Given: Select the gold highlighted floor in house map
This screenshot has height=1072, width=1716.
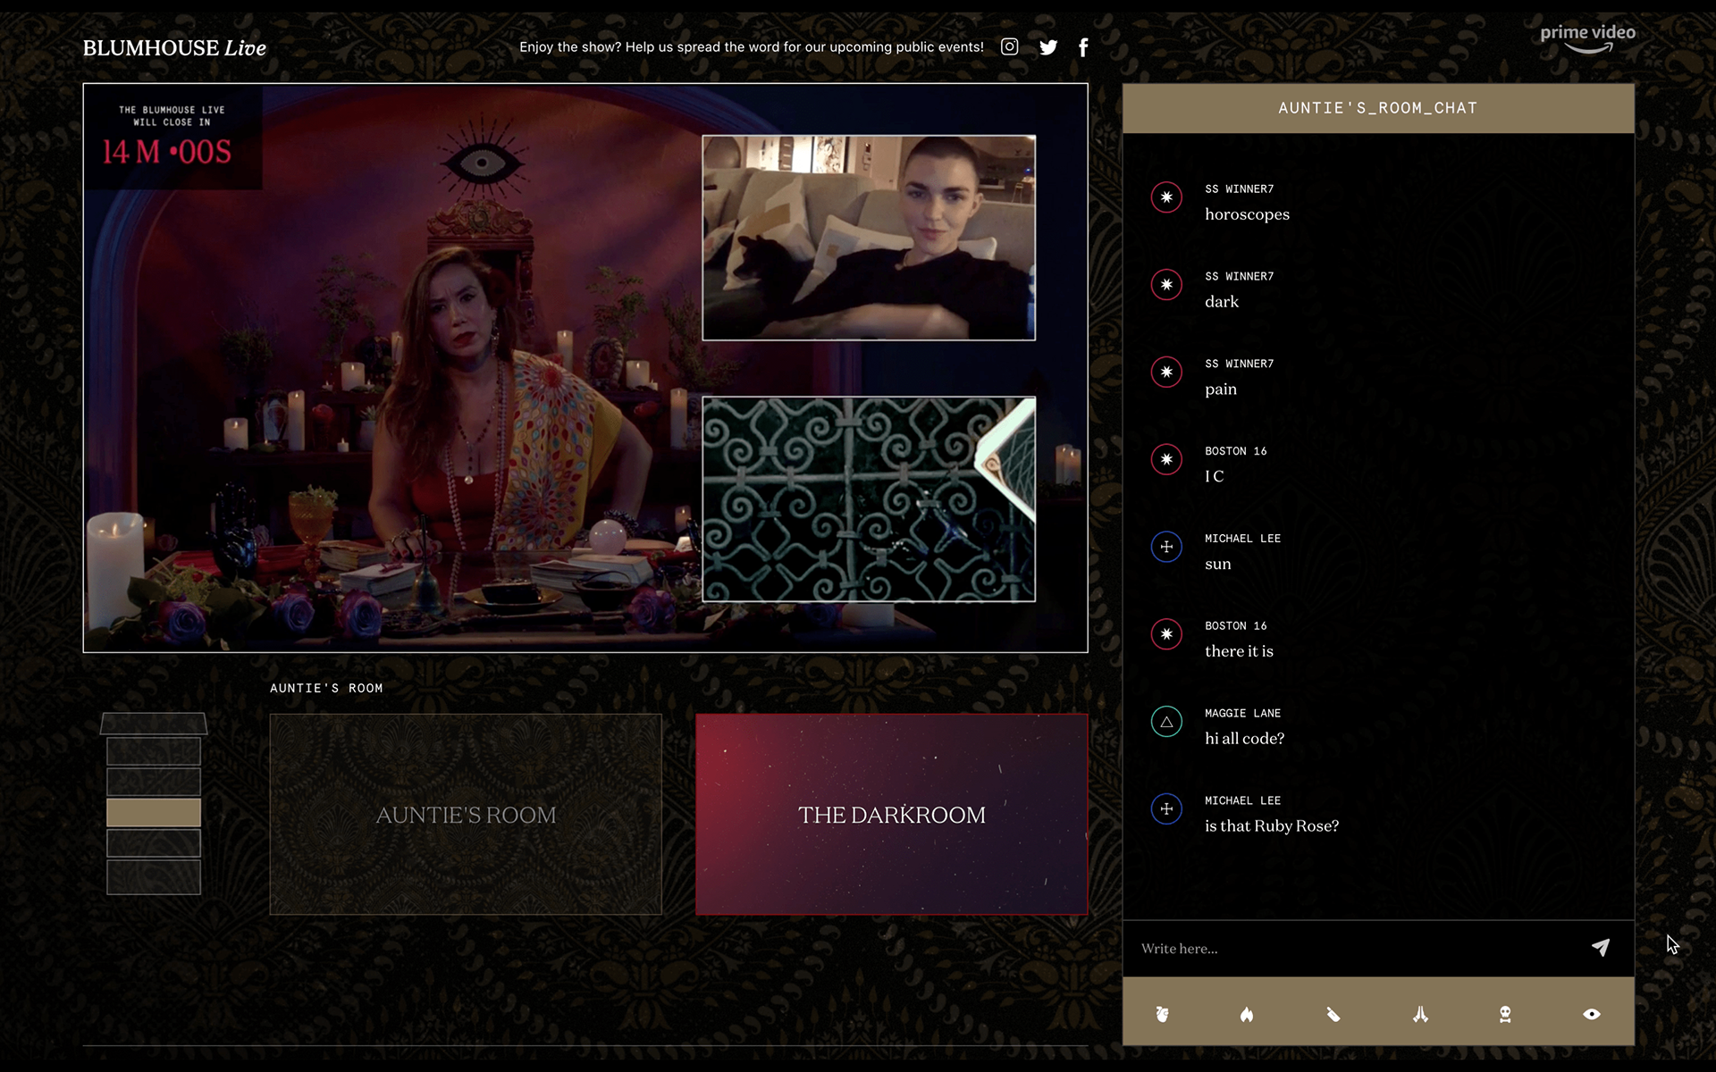Looking at the screenshot, I should pyautogui.click(x=154, y=812).
